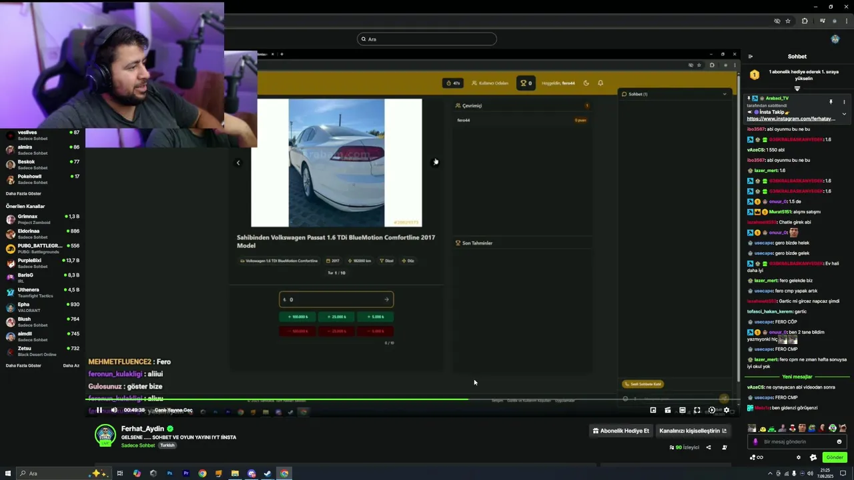
Task: Add 5.000 ₺ to guess
Action: (x=376, y=317)
